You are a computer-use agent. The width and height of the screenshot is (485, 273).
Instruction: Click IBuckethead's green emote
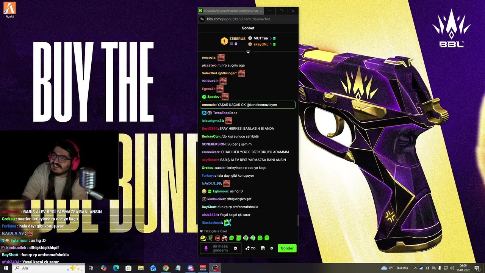click(x=227, y=223)
